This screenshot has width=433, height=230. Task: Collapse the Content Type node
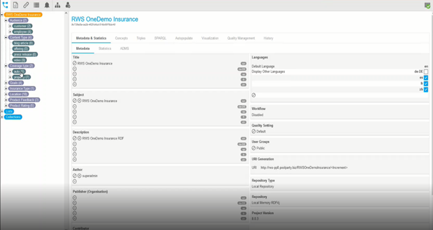(6, 37)
